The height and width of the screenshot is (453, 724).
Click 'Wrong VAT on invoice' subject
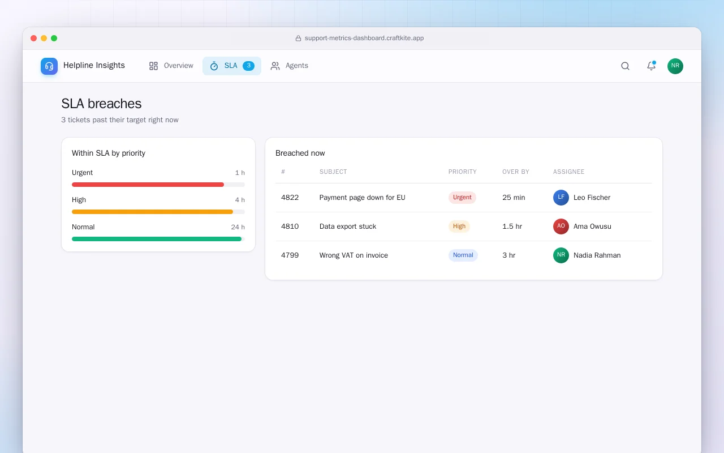354,255
